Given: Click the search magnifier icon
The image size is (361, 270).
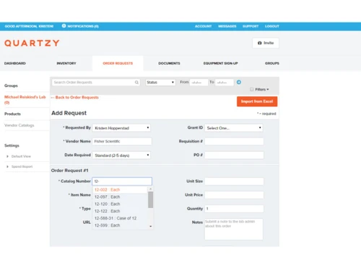Looking at the screenshot, I should point(136,82).
